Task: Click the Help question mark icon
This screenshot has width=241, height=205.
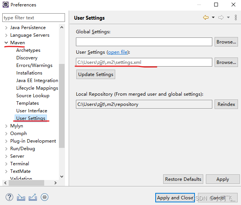Action: point(9,197)
